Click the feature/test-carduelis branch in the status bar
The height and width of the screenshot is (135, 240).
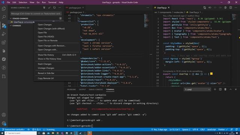[x=13, y=129]
